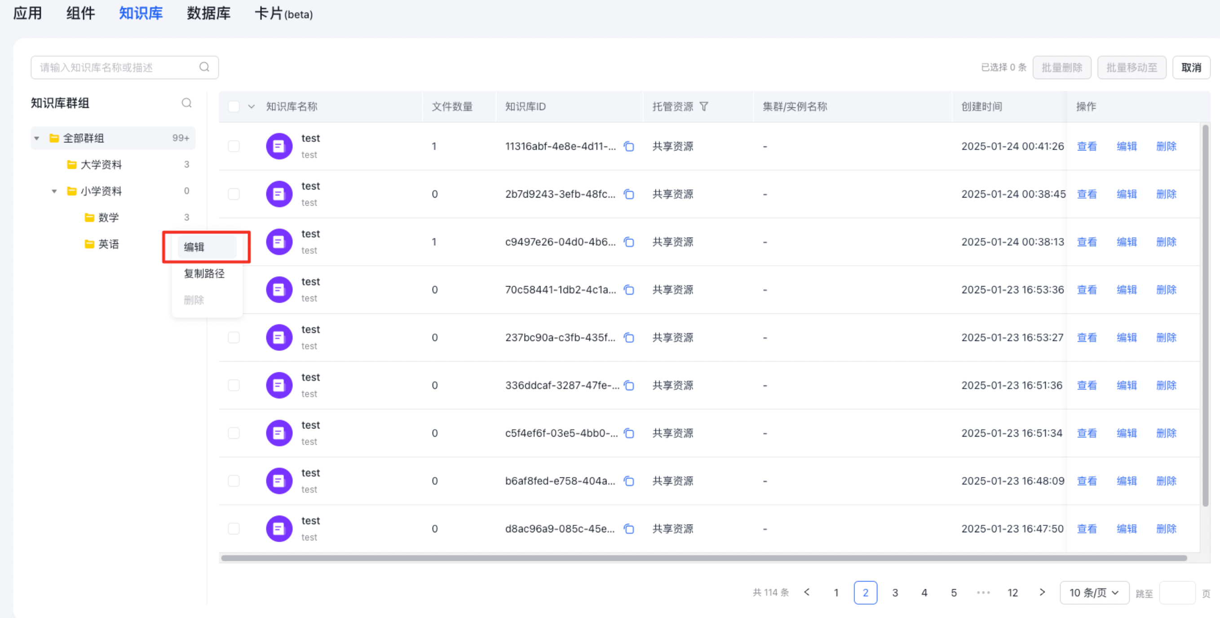Open the 知识库 tab

[x=141, y=13]
